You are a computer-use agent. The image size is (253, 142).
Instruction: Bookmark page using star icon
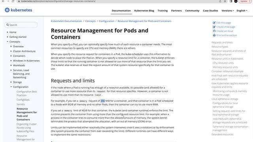tap(225, 1)
